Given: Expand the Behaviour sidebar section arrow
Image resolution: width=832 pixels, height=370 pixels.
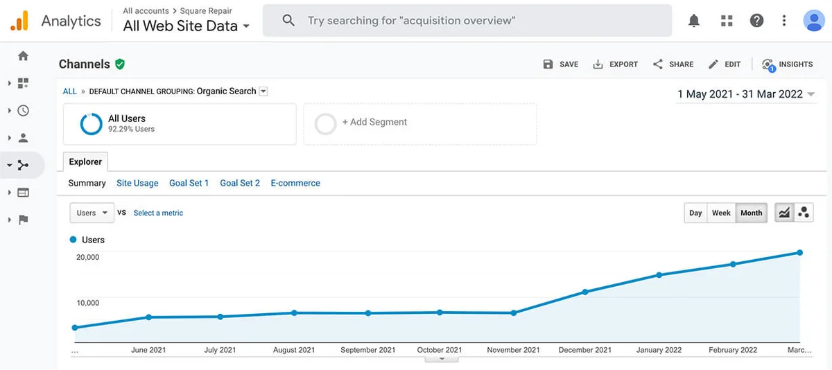Looking at the screenshot, I should coord(10,193).
